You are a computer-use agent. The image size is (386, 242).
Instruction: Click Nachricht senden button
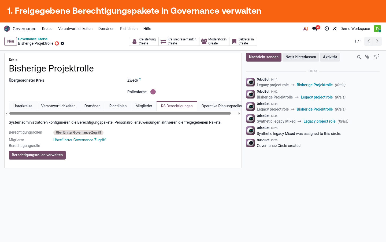pyautogui.click(x=264, y=57)
